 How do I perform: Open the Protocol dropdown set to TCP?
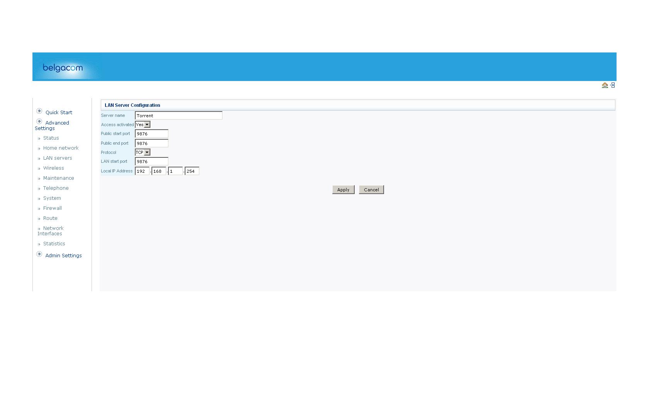[x=143, y=152]
